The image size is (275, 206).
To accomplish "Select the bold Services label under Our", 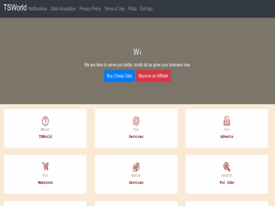I will [x=136, y=137].
